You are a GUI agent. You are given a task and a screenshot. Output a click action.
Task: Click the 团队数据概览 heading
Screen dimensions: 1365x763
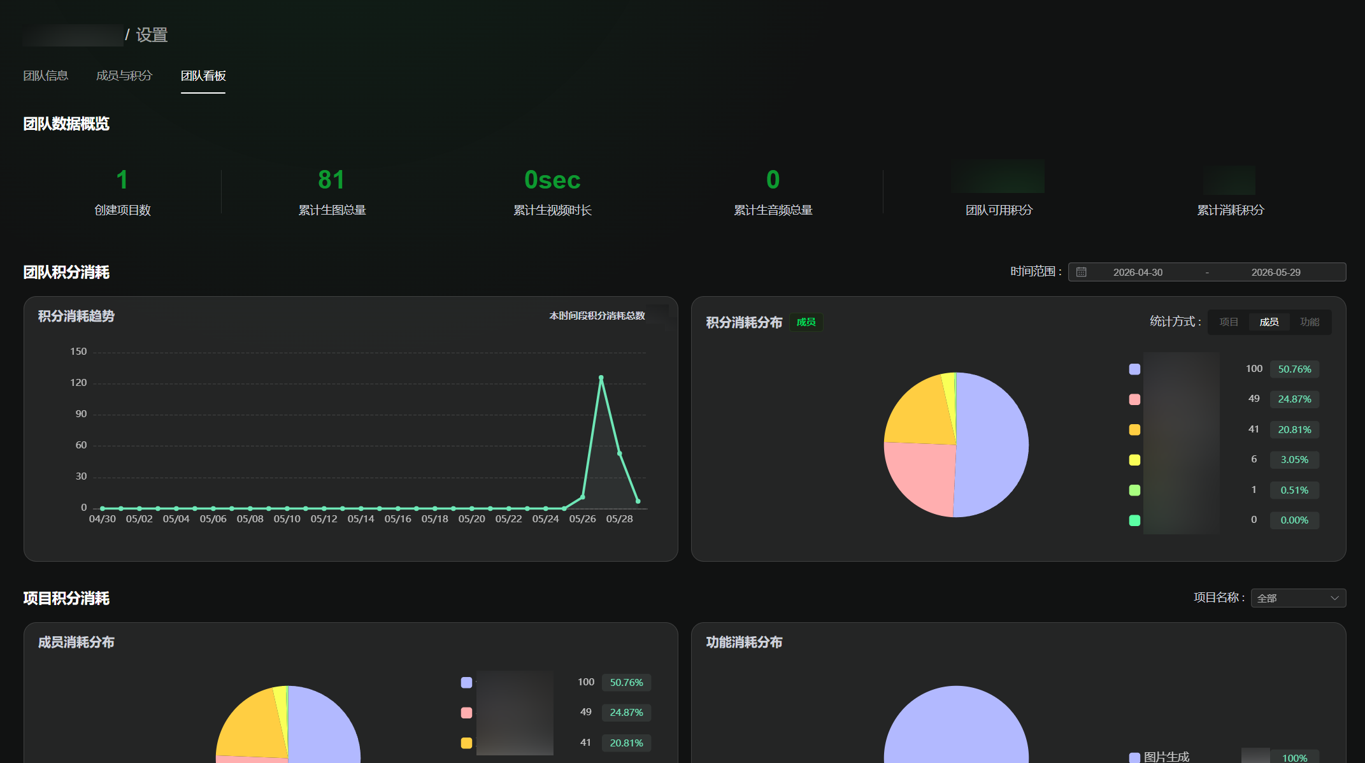point(66,124)
